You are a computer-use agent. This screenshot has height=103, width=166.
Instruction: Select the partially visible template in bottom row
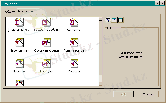pos(19,83)
